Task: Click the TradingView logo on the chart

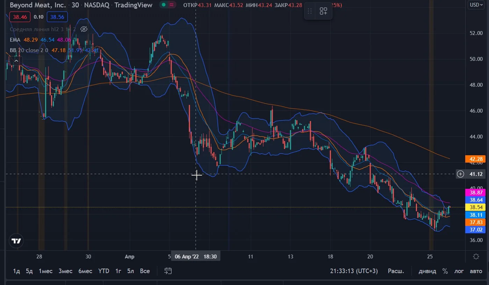Action: point(16,241)
